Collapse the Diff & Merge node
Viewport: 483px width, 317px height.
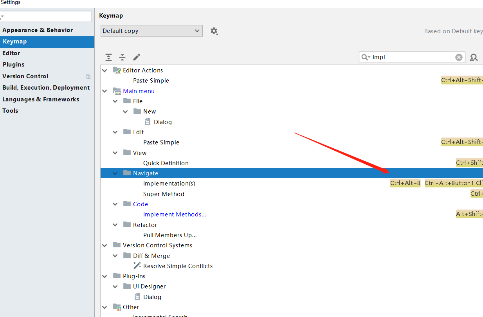click(115, 256)
